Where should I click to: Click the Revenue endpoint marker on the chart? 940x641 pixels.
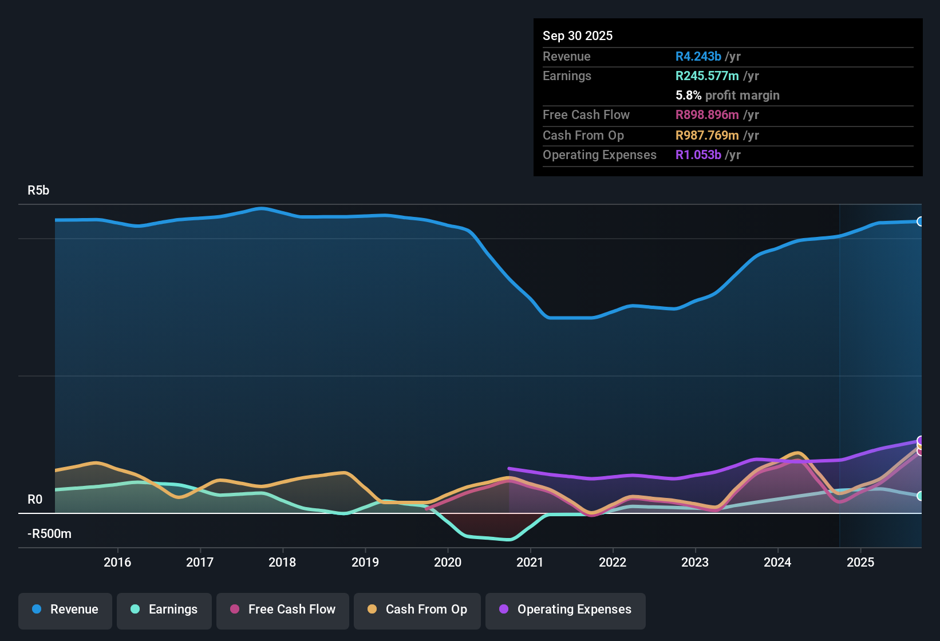[x=921, y=220]
